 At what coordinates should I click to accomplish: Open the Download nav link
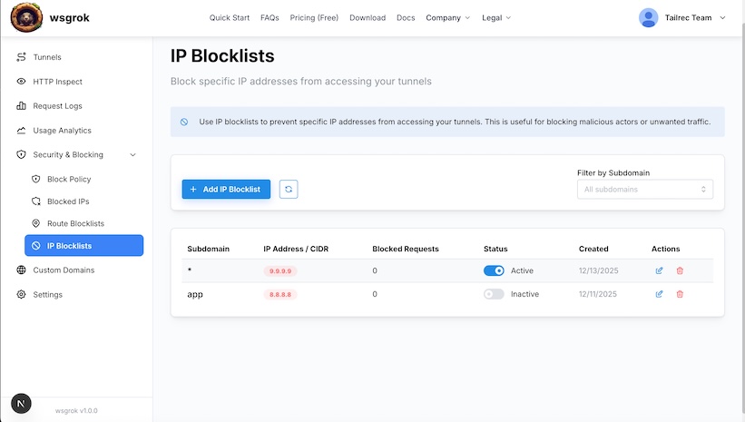pyautogui.click(x=368, y=17)
